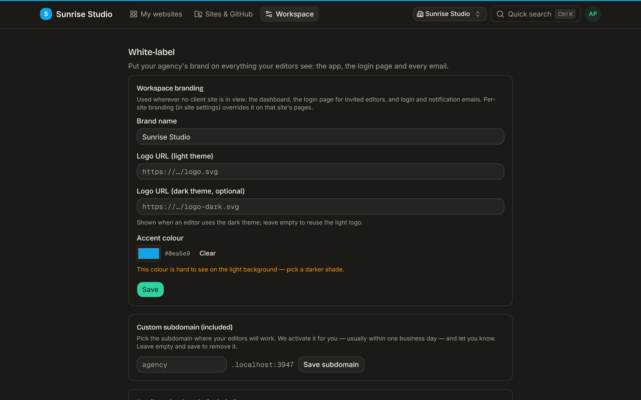Click the magnifier search icon
The height and width of the screenshot is (400, 641).
(x=500, y=14)
